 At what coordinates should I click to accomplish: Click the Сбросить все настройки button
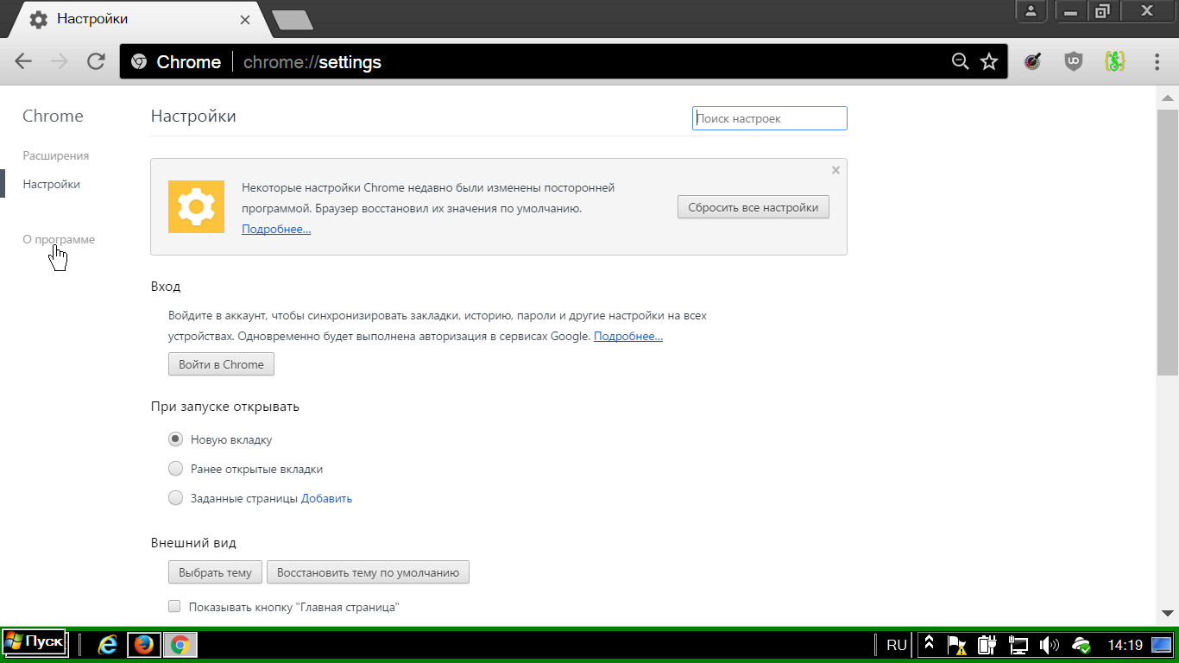pyautogui.click(x=753, y=207)
